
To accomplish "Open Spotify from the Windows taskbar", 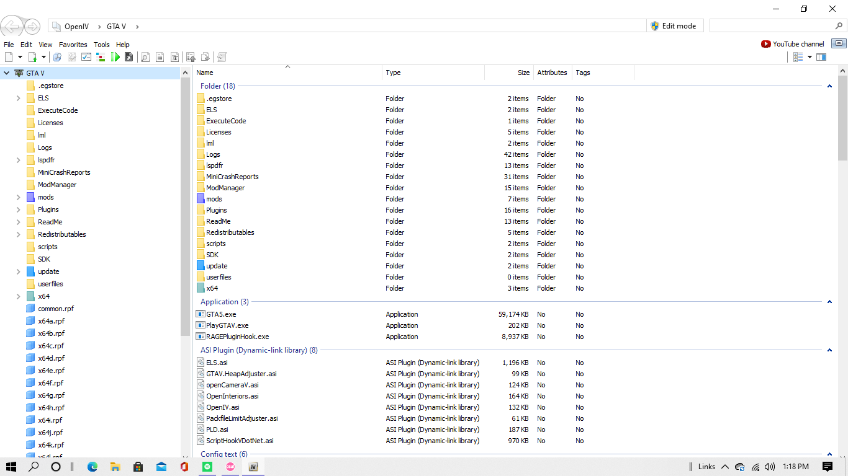I will coord(207,467).
